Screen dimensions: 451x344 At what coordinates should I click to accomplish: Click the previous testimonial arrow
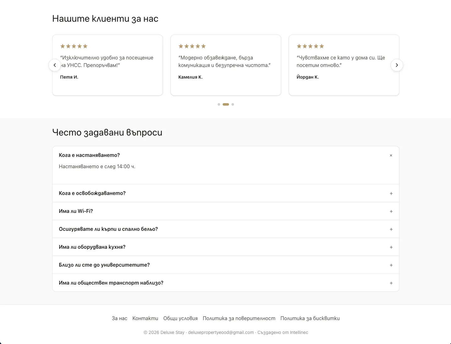coord(55,65)
